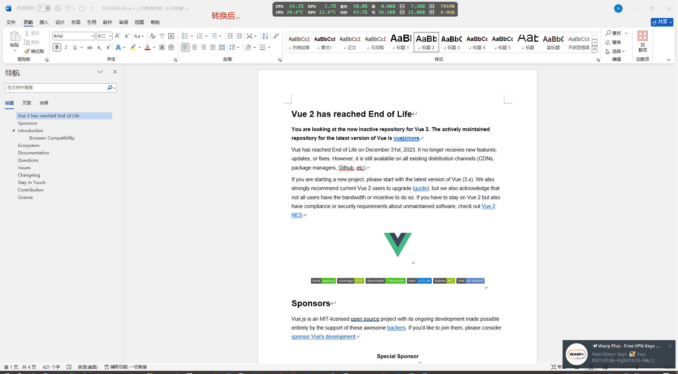The width and height of the screenshot is (678, 374).
Task: Open the phonetic guide (wén) tool
Action: (162, 36)
